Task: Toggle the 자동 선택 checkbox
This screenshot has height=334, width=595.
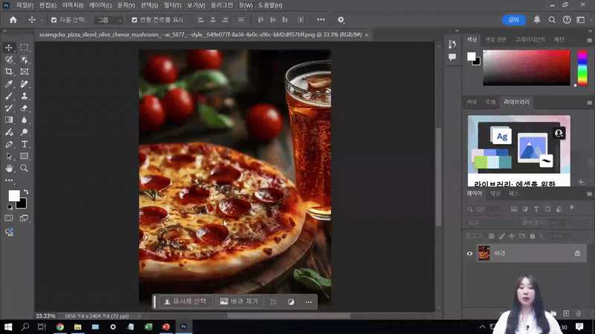Action: pos(53,20)
